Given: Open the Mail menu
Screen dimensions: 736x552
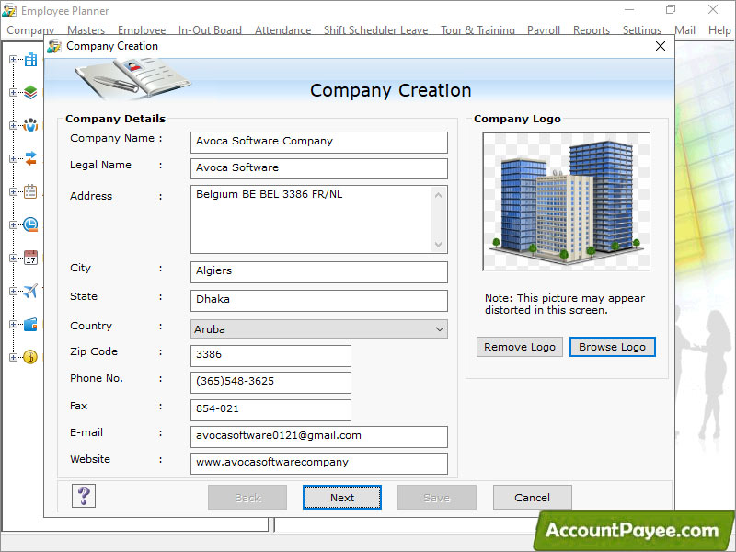Looking at the screenshot, I should tap(684, 30).
